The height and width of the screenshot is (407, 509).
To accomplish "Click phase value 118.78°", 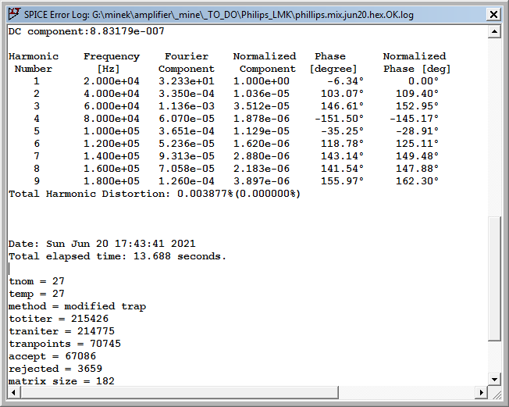I will tap(342, 144).
